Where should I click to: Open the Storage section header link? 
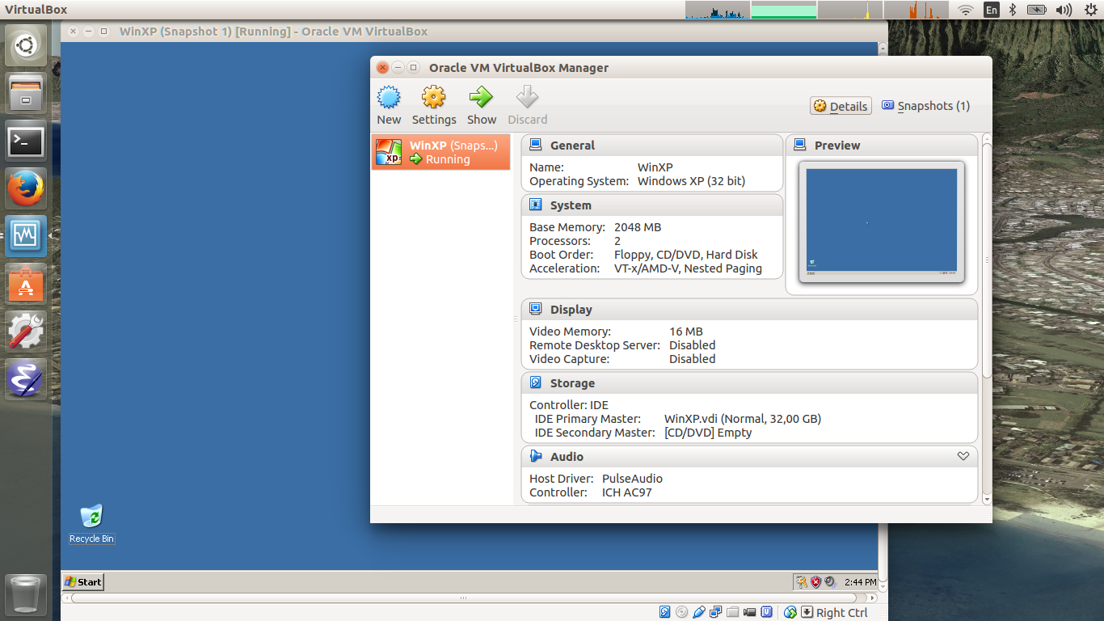click(572, 383)
